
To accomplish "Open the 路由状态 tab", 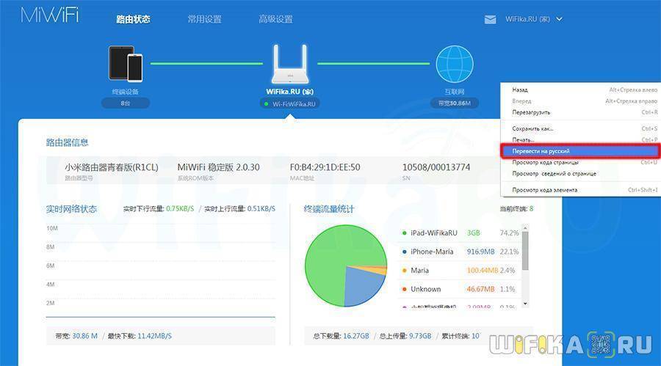I will pyautogui.click(x=133, y=19).
